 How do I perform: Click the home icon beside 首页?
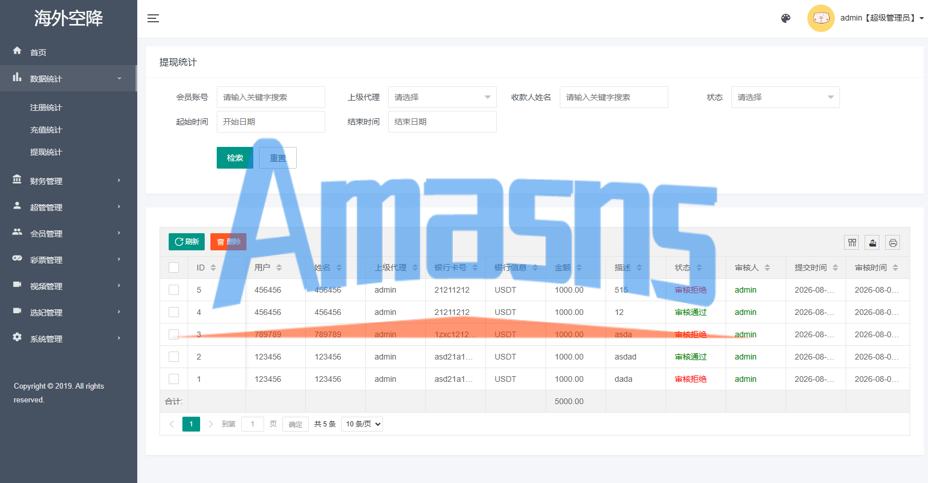pyautogui.click(x=17, y=50)
